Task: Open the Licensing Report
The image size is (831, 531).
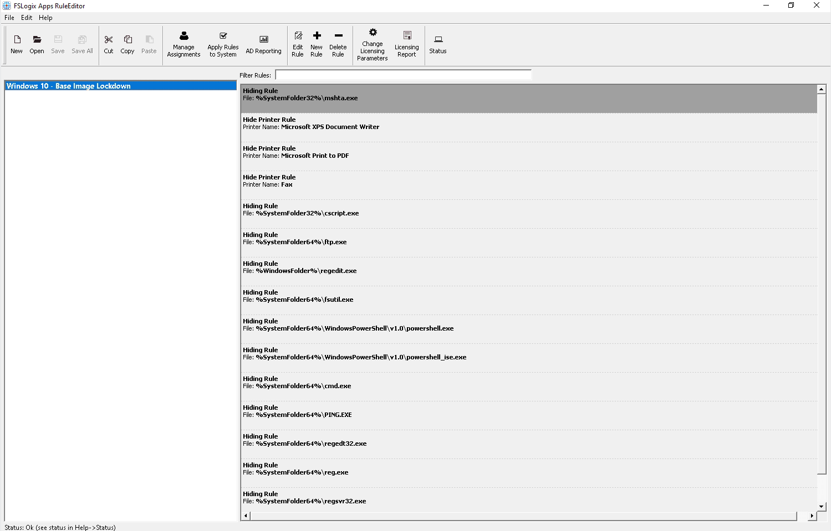Action: tap(407, 44)
